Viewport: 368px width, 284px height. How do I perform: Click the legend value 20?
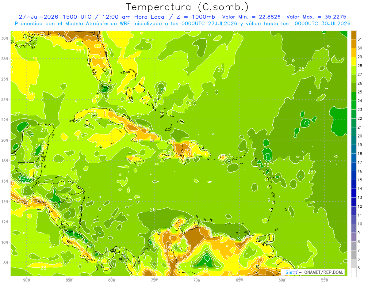click(x=360, y=136)
